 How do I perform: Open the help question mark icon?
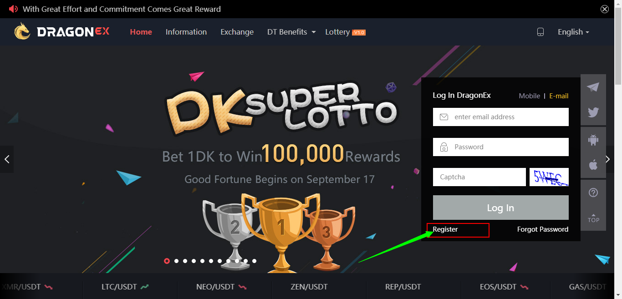(x=593, y=193)
